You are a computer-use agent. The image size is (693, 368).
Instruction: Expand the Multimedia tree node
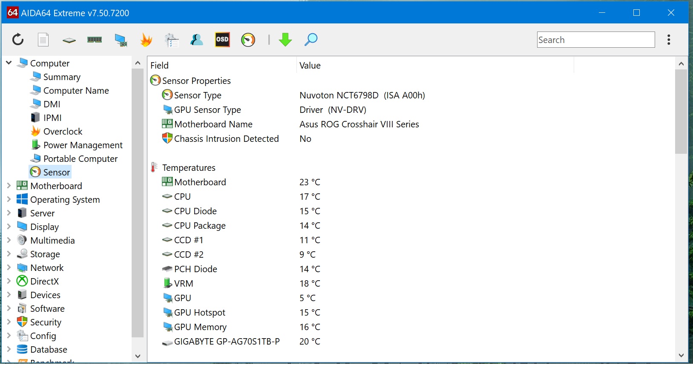(9, 240)
